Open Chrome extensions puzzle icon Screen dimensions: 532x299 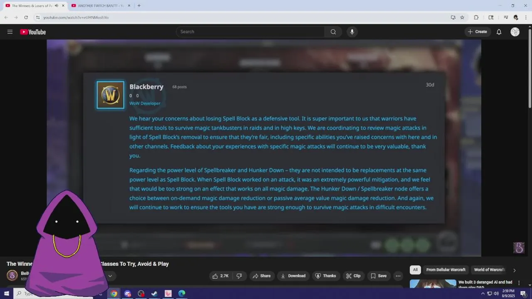[x=476, y=17]
